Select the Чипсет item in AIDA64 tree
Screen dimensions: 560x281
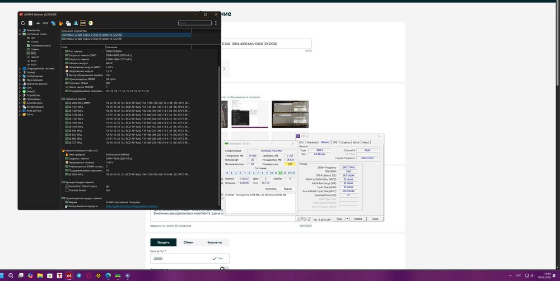click(35, 57)
